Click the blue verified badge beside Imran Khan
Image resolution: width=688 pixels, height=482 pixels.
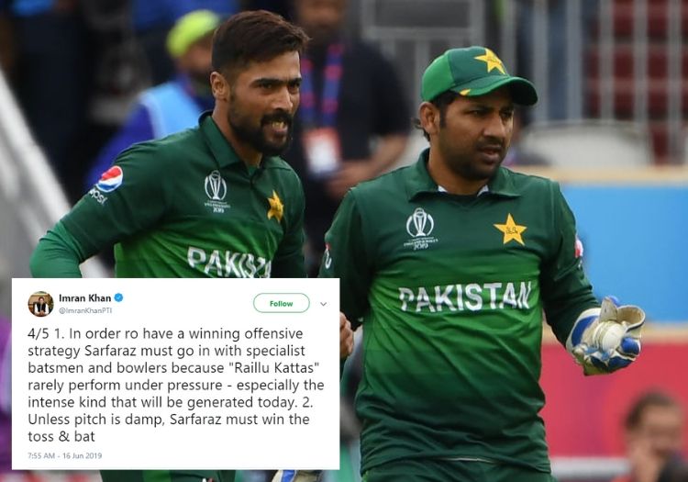pos(118,298)
